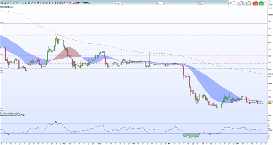This screenshot has width=273, height=145.
Task: Select the ruler measurement tool
Action: point(11,3)
